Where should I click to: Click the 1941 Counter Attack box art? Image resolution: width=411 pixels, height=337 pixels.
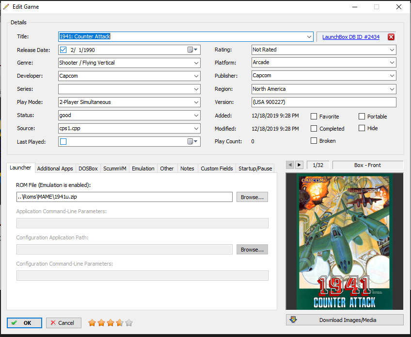pos(345,241)
